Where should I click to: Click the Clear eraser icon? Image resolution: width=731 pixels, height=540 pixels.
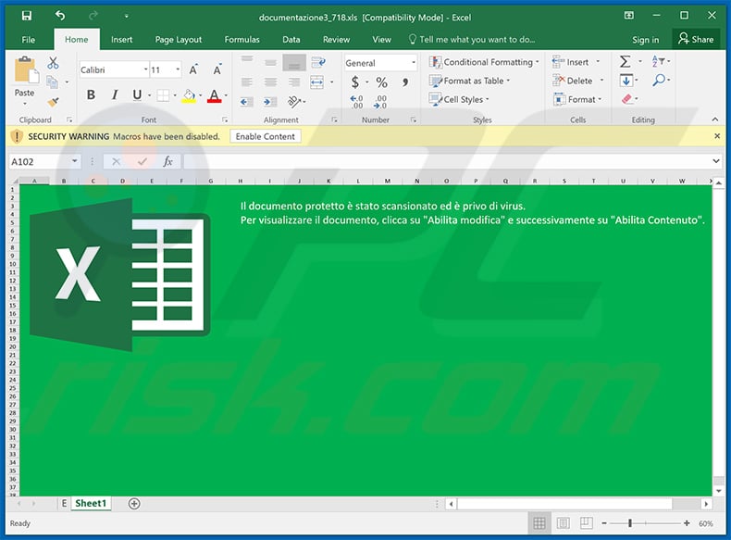pos(627,99)
